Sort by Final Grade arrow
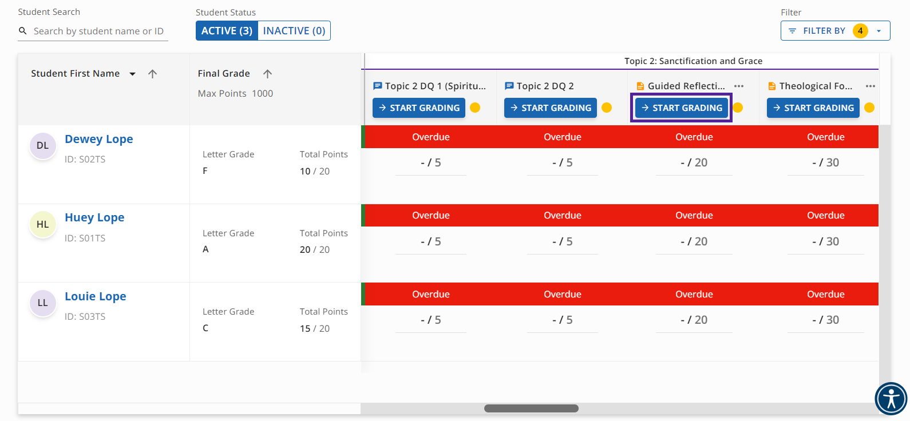Image resolution: width=910 pixels, height=421 pixels. (x=267, y=74)
